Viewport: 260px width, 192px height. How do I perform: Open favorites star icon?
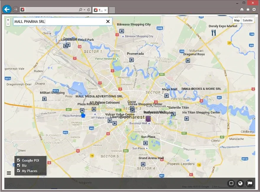(x=248, y=10)
